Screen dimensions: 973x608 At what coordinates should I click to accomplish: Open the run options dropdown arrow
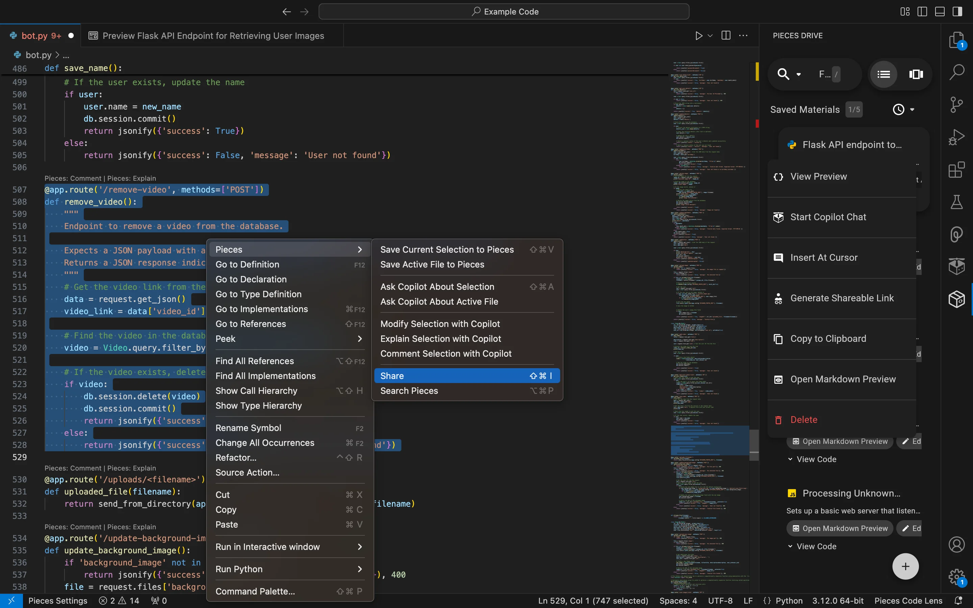pos(710,35)
